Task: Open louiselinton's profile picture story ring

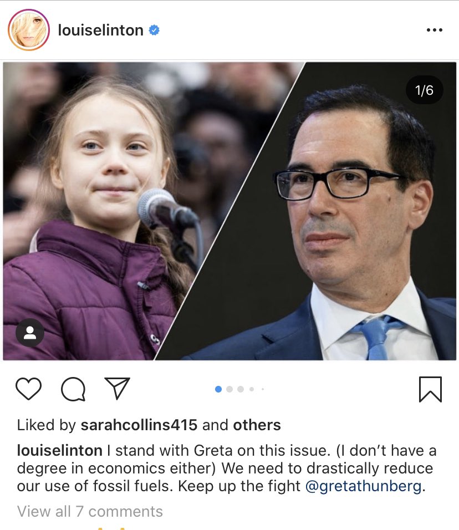Action: point(29,30)
